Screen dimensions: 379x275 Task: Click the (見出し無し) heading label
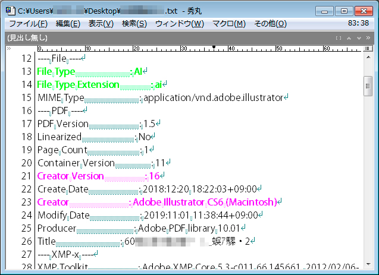[27, 37]
